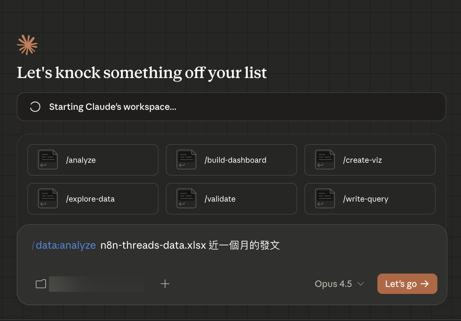
Task: Open the Opus 4.5 model selector
Action: (333, 284)
